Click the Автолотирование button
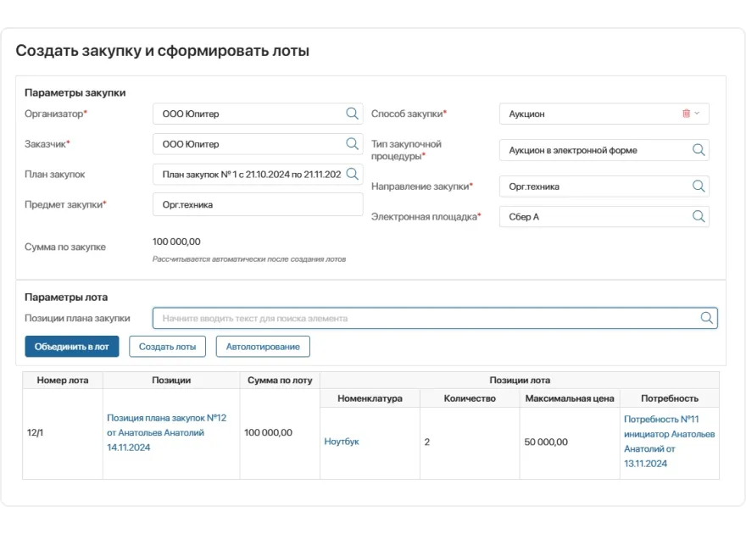 263,347
